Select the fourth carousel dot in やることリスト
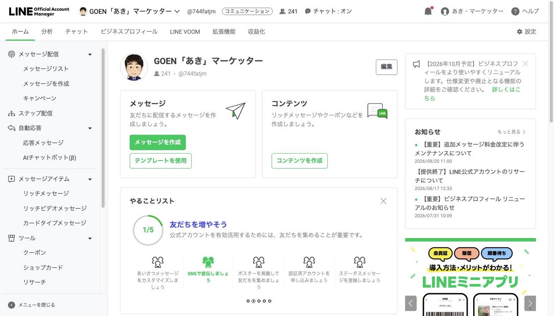This screenshot has height=316, width=554. (x=264, y=301)
